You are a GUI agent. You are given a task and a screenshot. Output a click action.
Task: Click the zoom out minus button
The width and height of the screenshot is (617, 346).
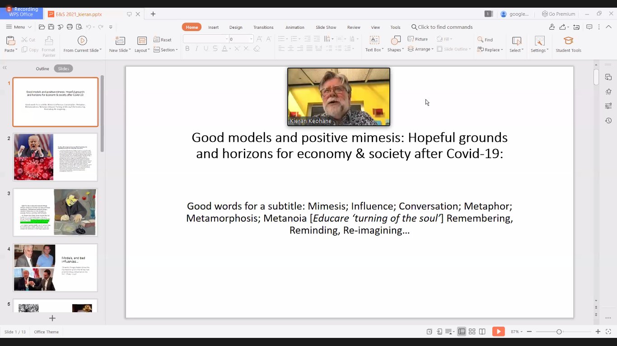(x=529, y=332)
